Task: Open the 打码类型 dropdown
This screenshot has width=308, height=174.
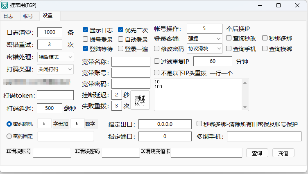Action: pos(55,69)
